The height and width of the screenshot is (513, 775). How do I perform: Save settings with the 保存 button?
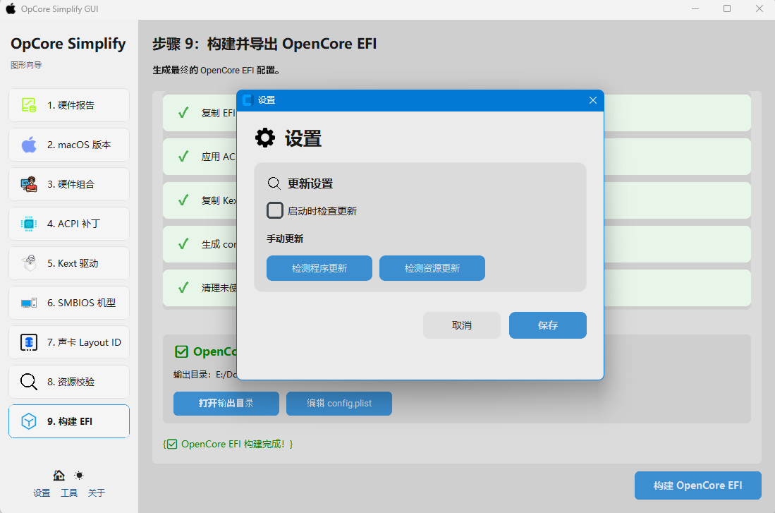point(548,325)
